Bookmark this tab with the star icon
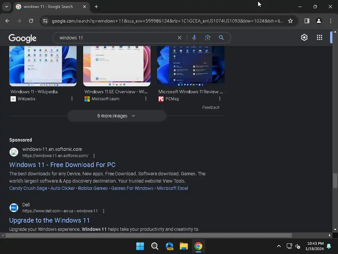This screenshot has width=338, height=254. coord(290,21)
